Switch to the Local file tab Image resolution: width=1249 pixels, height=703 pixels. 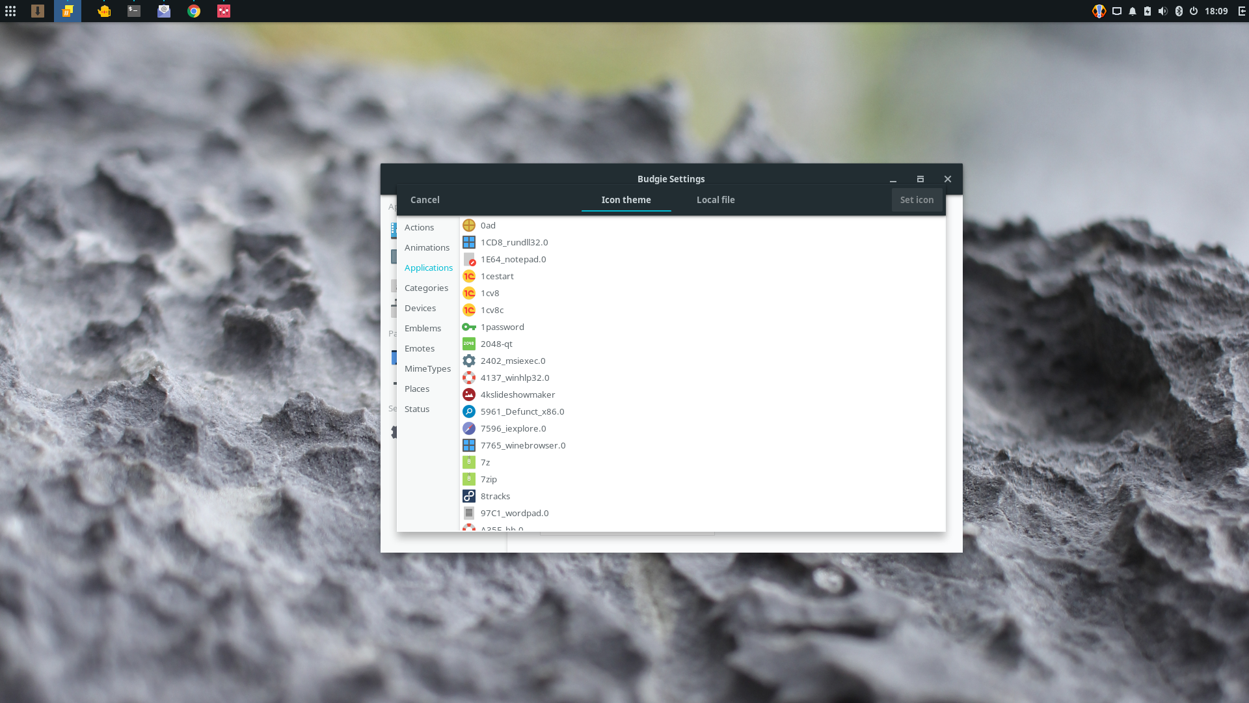[x=716, y=200]
